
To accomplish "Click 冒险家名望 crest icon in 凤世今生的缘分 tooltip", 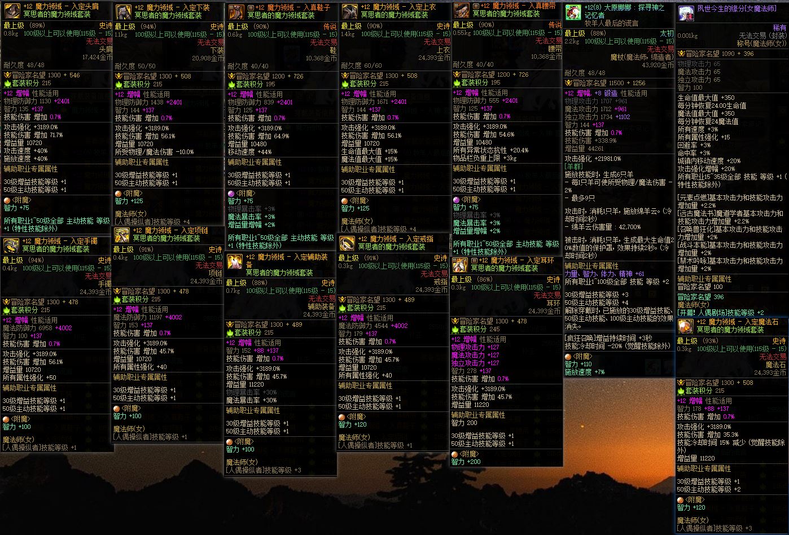I will pos(681,54).
